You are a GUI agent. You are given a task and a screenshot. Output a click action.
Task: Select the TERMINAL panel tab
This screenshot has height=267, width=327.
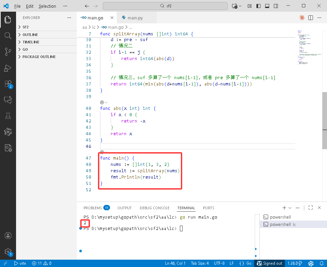point(186,208)
